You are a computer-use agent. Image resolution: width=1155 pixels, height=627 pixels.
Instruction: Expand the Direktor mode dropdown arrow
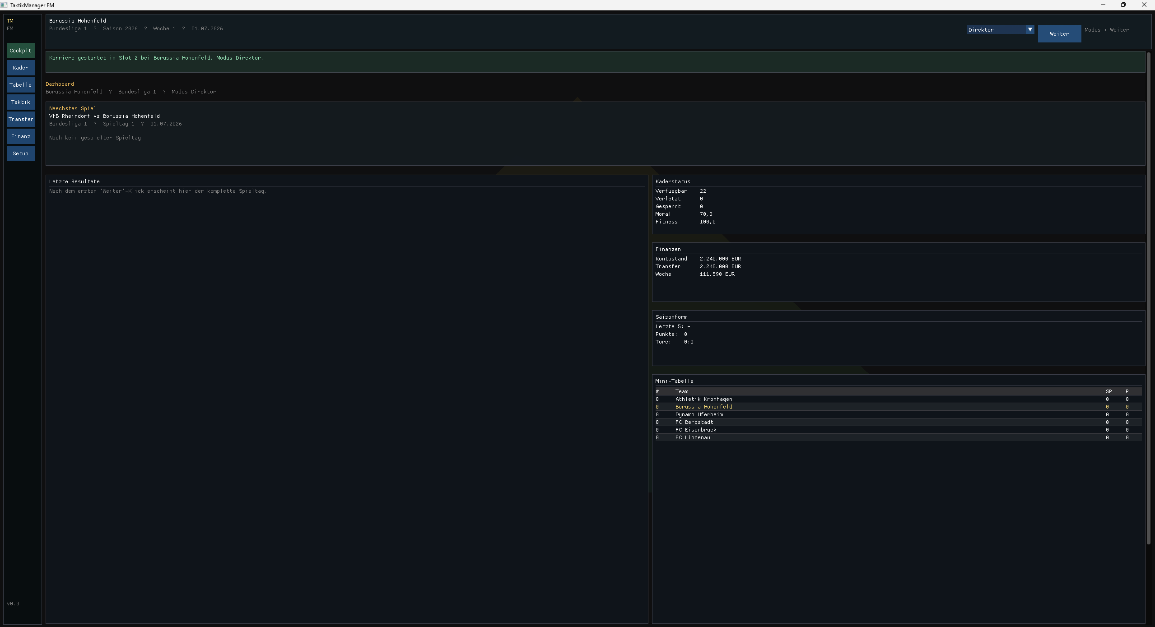(x=1029, y=30)
